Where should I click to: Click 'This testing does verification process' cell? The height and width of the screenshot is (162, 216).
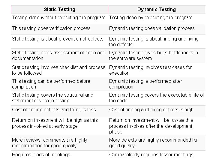tap(59, 29)
